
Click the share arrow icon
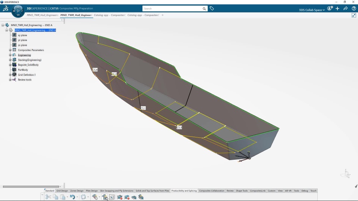(x=346, y=9)
